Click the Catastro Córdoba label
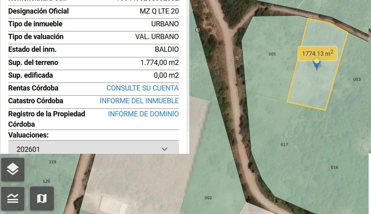The width and height of the screenshot is (371, 214). pos(36,101)
